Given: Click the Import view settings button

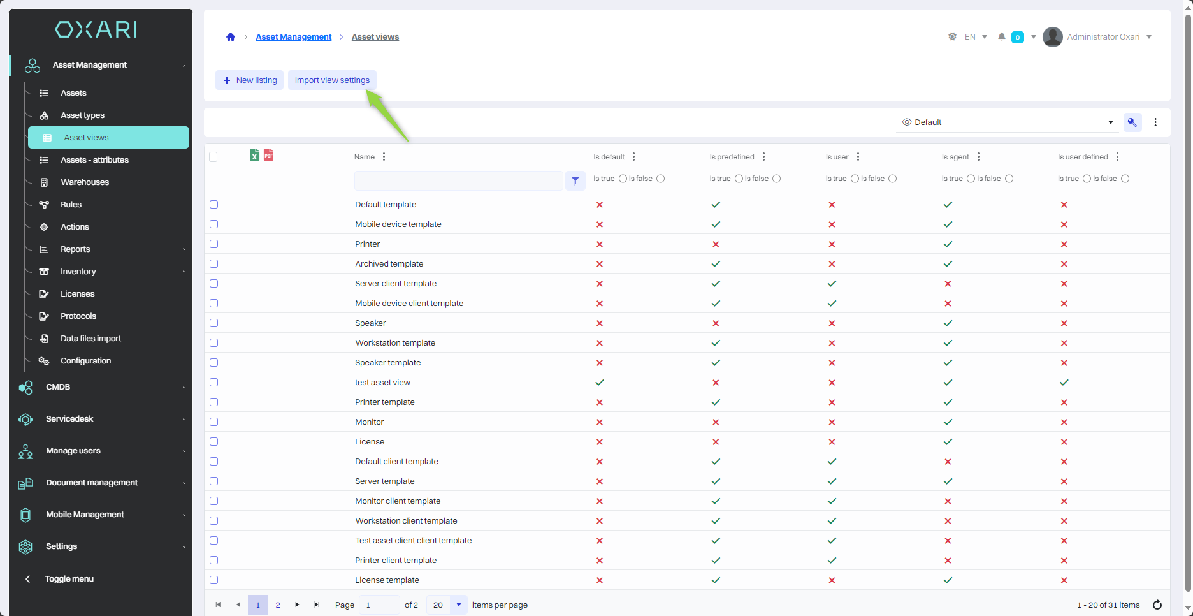Looking at the screenshot, I should [x=332, y=80].
